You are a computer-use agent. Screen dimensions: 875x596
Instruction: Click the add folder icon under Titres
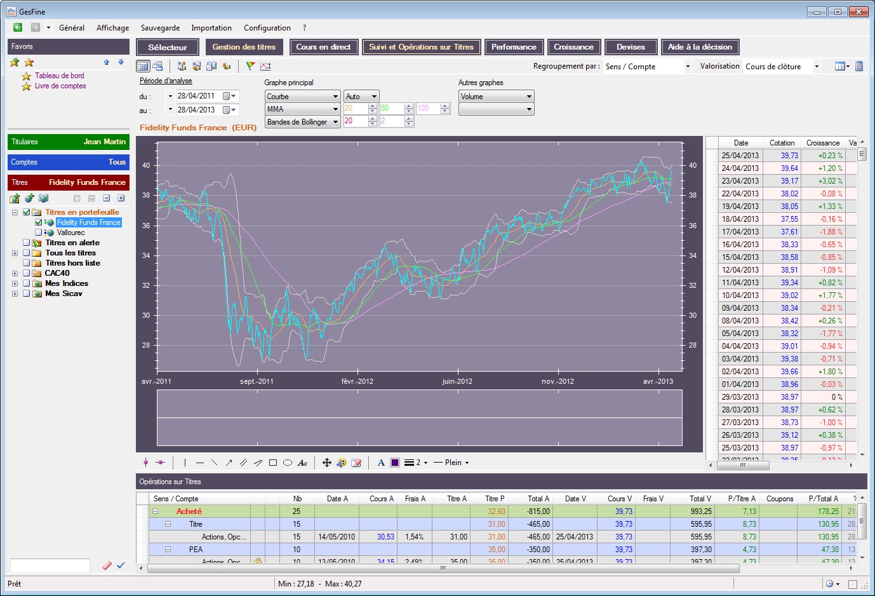15,198
